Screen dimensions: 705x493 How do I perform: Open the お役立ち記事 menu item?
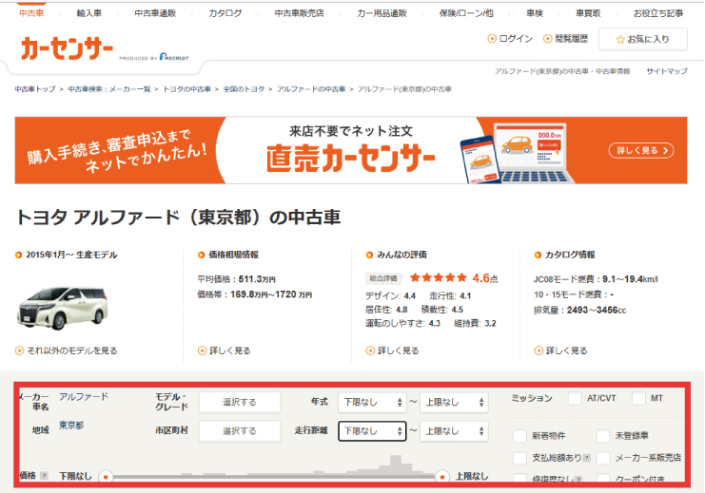click(658, 13)
